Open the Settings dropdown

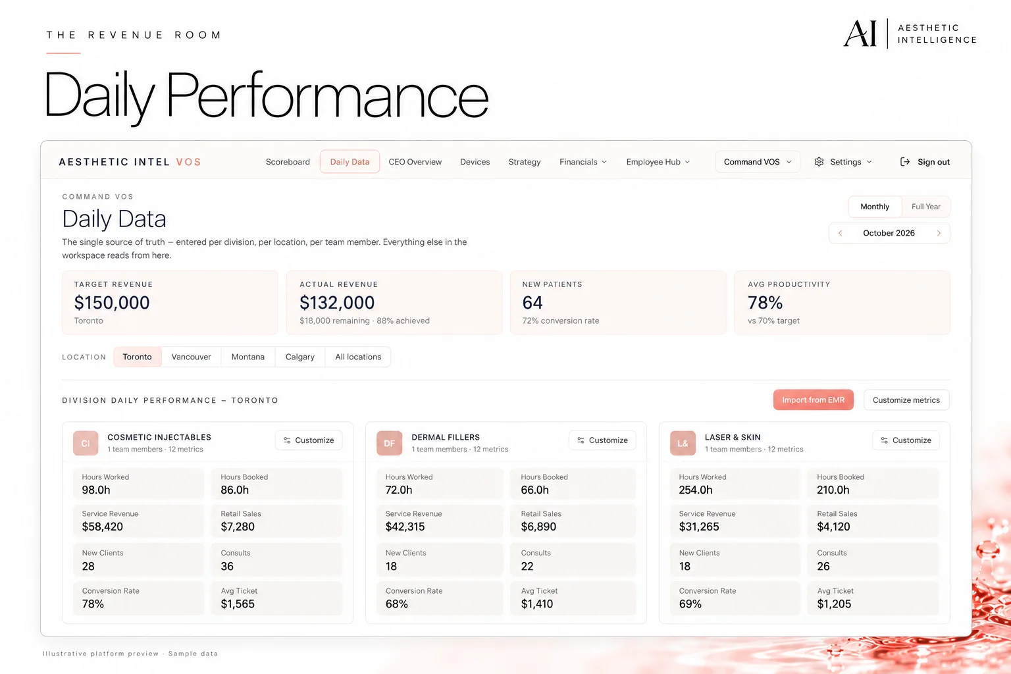843,162
